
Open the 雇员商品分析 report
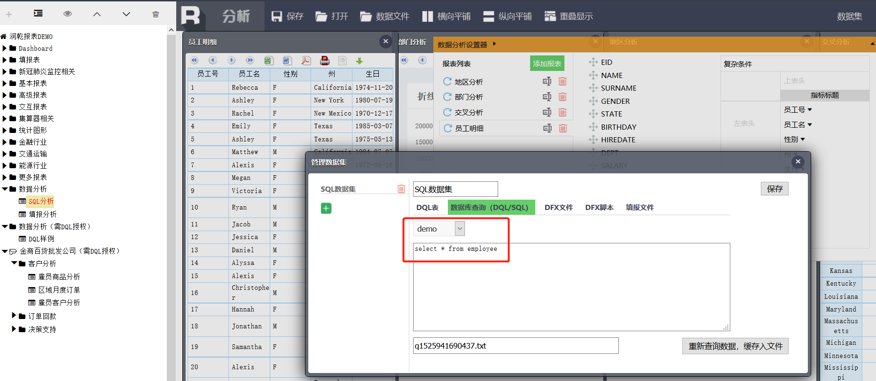coord(59,277)
